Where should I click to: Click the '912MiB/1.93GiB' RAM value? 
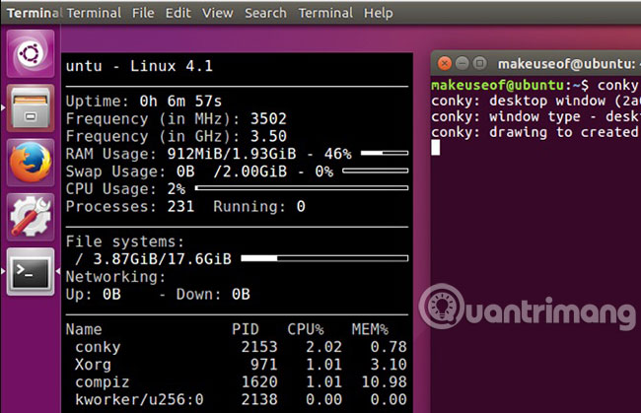232,154
